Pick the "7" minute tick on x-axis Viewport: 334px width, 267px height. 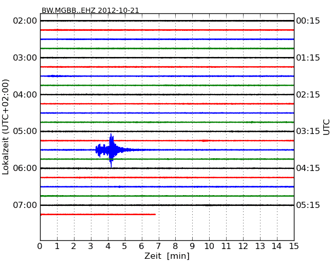click(158, 246)
